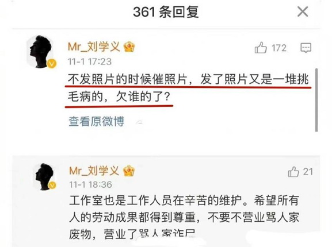This screenshot has height=247, width=332.
Task: Select the reply text starting 工作室也是工作人员
Action: (x=184, y=218)
